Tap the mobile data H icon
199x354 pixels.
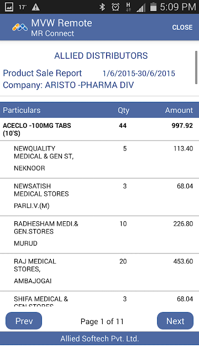[129, 7]
